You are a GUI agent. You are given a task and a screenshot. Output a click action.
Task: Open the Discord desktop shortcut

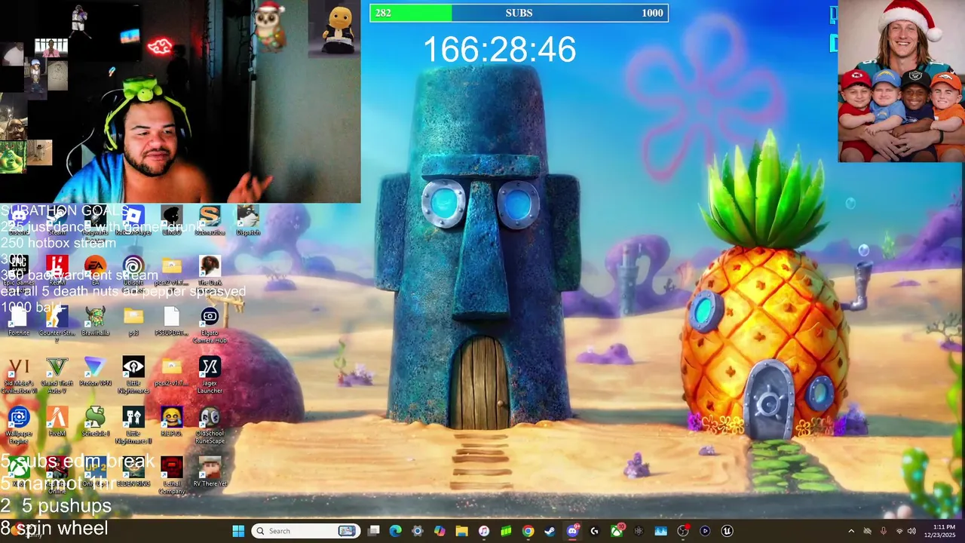tap(19, 220)
